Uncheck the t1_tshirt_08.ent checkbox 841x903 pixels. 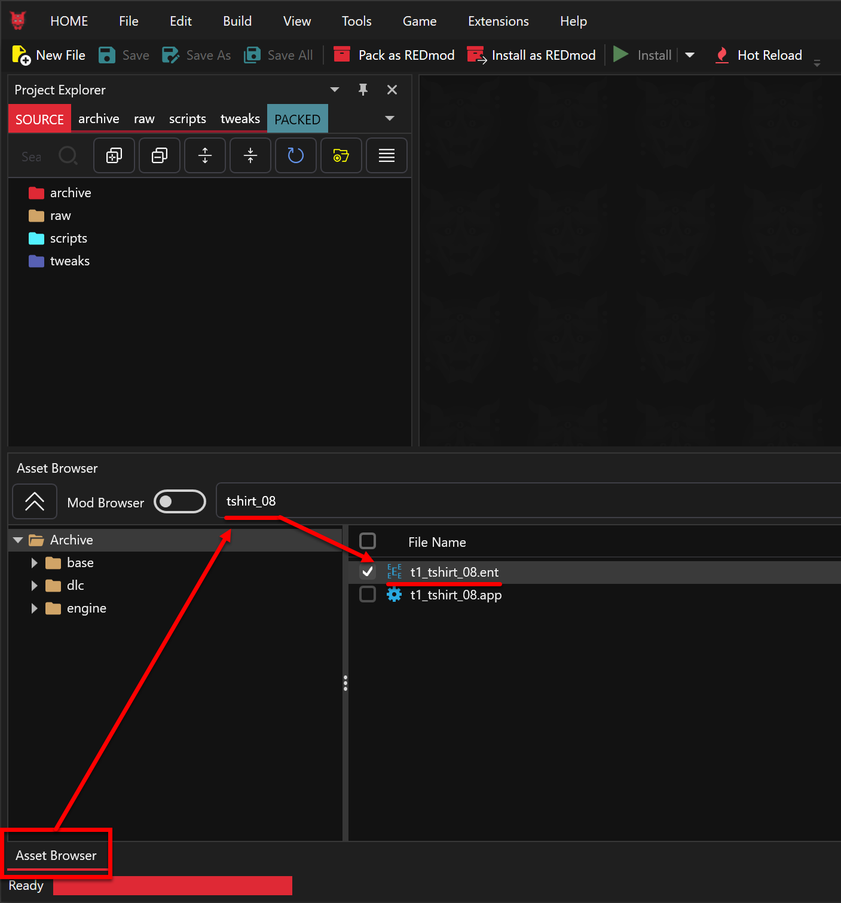[x=368, y=572]
